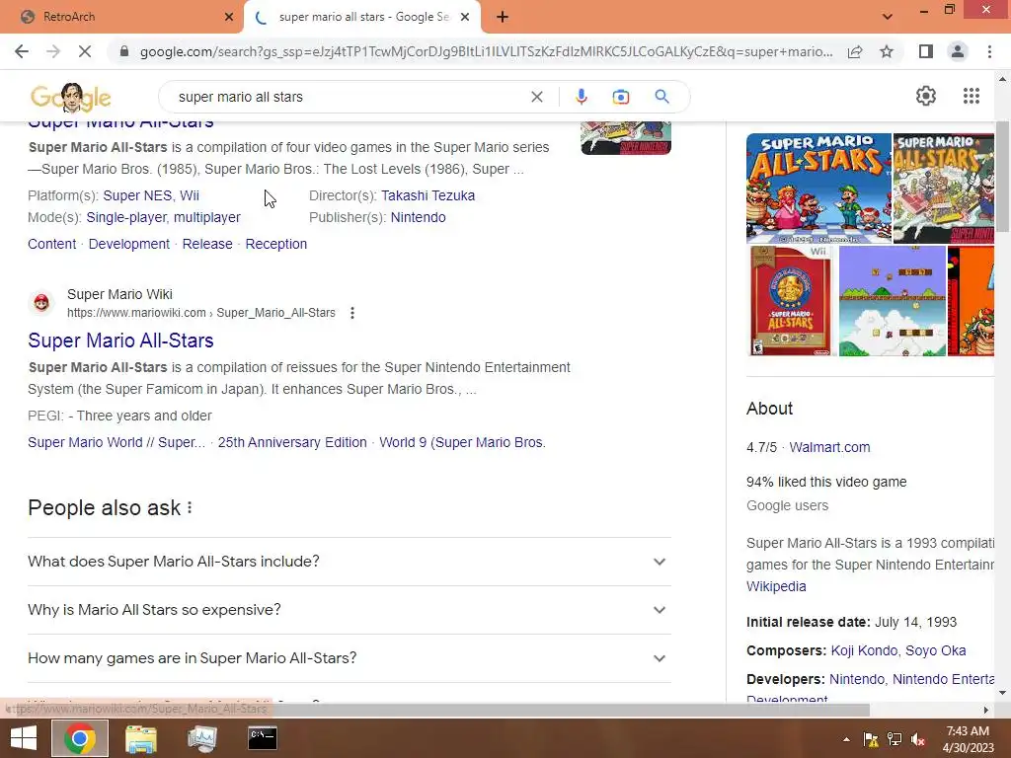The height and width of the screenshot is (758, 1011).
Task: Open the 25th Anniversary Edition link
Action: (292, 442)
